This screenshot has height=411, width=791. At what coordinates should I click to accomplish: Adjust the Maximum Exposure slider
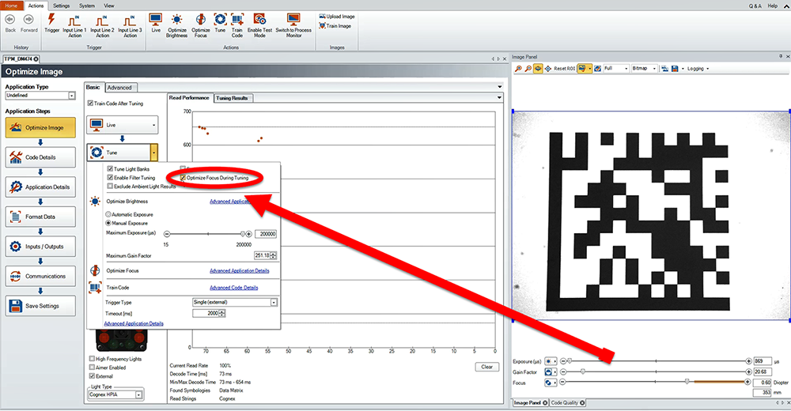(242, 234)
